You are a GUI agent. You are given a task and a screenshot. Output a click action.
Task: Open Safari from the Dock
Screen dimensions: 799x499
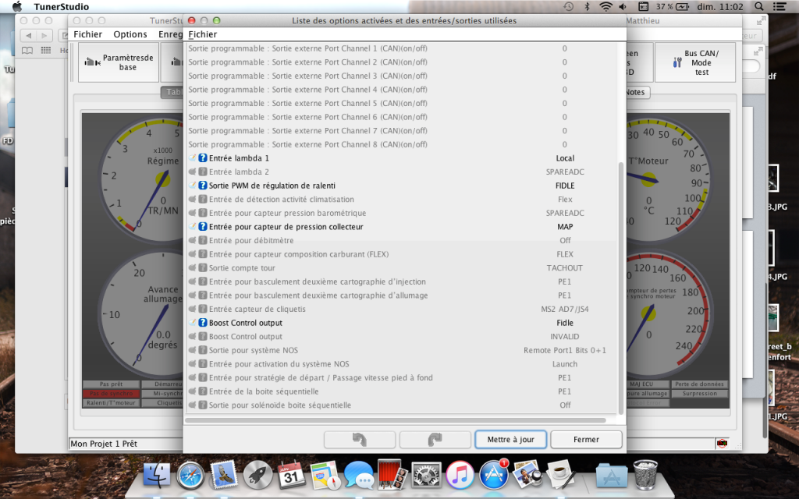pos(190,475)
